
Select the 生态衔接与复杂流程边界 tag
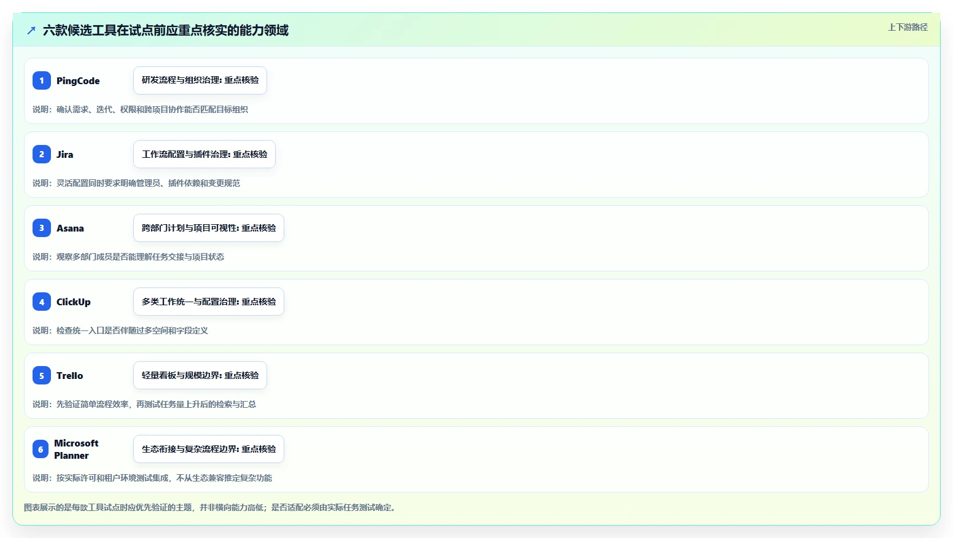(x=209, y=449)
